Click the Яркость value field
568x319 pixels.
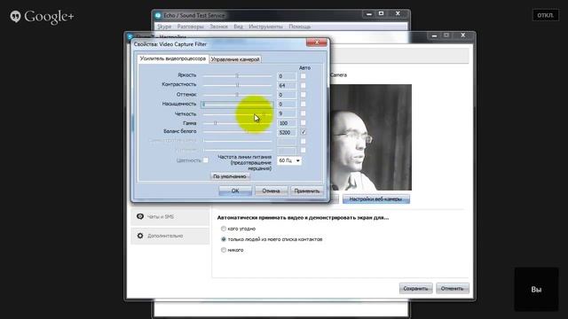pyautogui.click(x=286, y=76)
